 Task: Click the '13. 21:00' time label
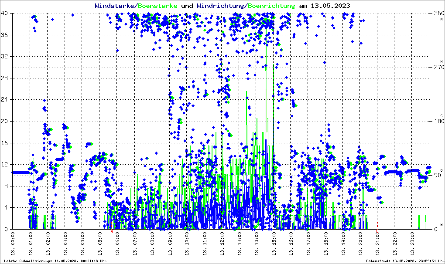378,244
